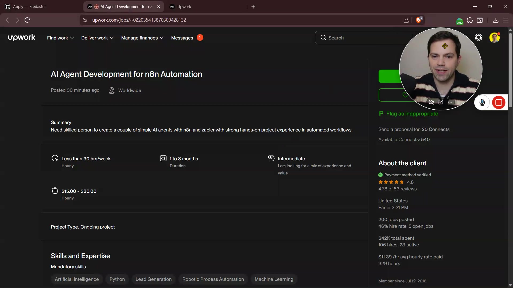Stop recording with the red square button
The width and height of the screenshot is (513, 288).
499,102
